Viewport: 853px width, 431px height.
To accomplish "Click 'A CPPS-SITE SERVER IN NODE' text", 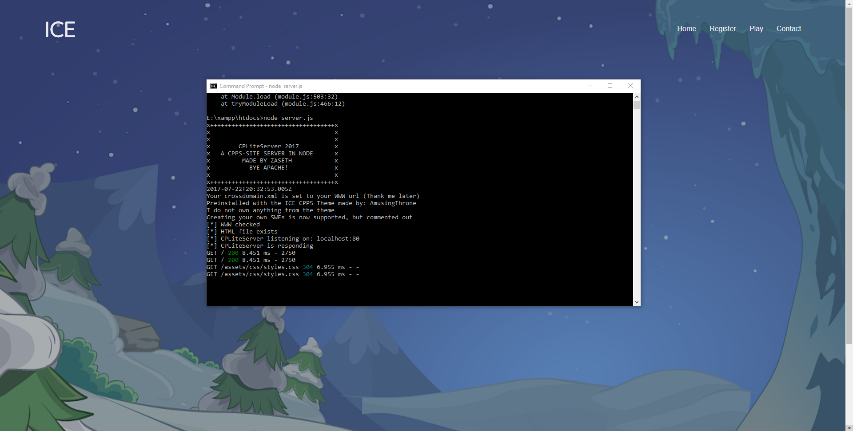I will click(x=267, y=154).
